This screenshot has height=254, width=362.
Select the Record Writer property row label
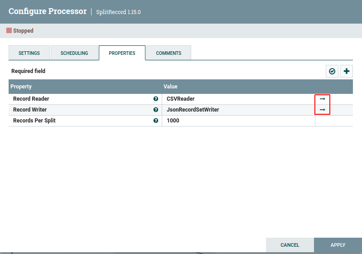pos(30,110)
